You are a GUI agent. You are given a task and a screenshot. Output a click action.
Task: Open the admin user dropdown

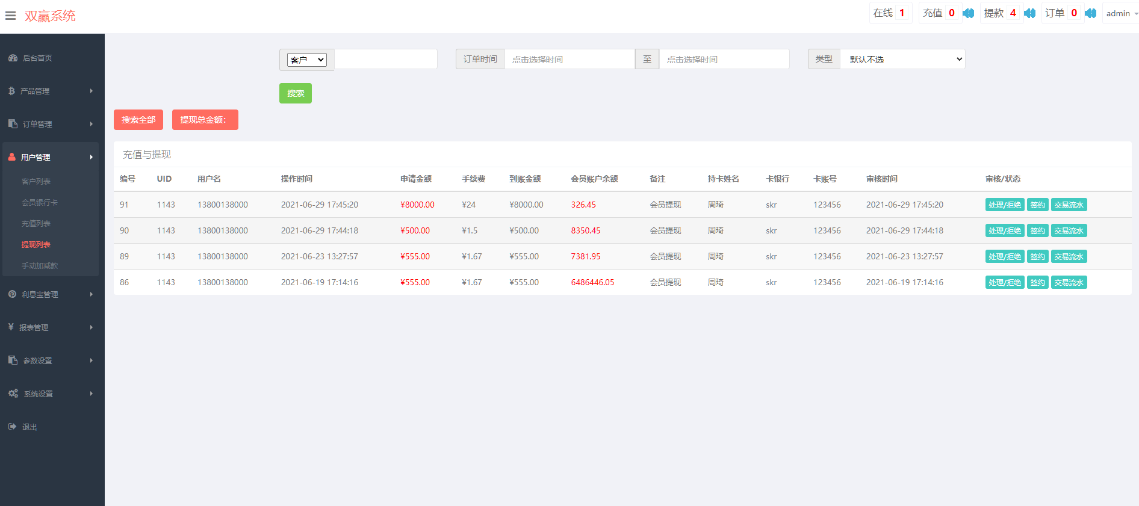[1121, 13]
